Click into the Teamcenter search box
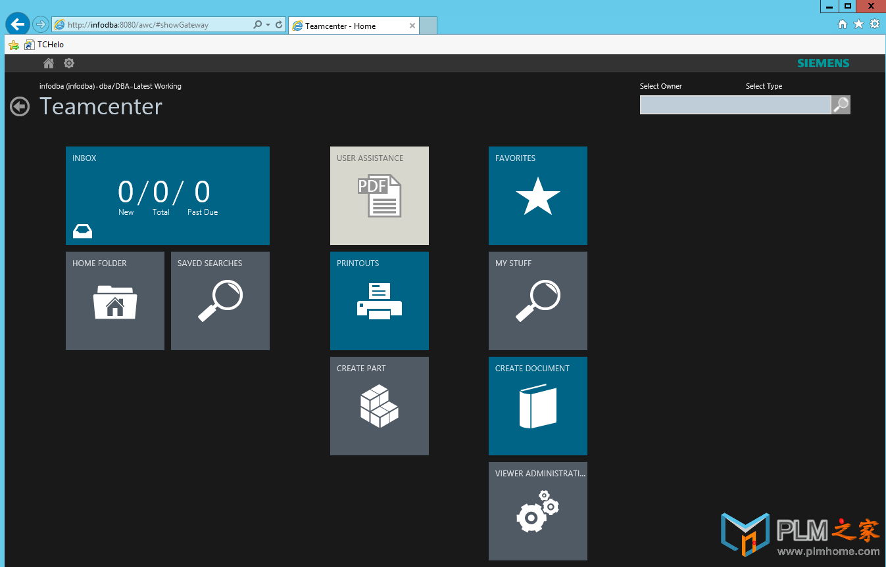886x567 pixels. 735,104
